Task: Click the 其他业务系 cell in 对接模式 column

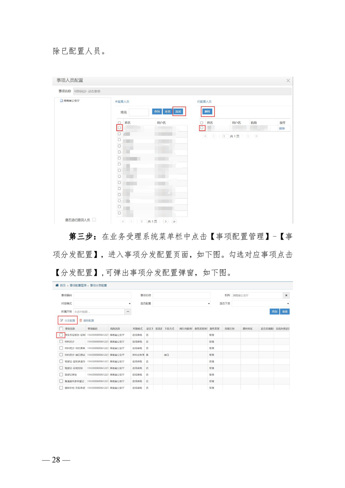Action: click(138, 355)
